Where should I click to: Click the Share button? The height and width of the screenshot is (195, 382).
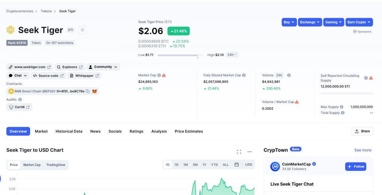pyautogui.click(x=362, y=131)
